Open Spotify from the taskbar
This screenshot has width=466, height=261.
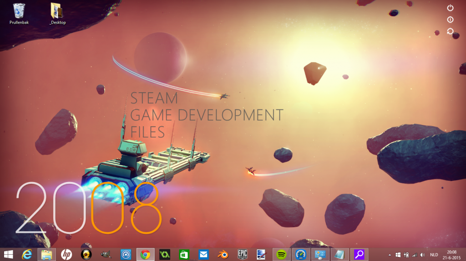point(281,255)
